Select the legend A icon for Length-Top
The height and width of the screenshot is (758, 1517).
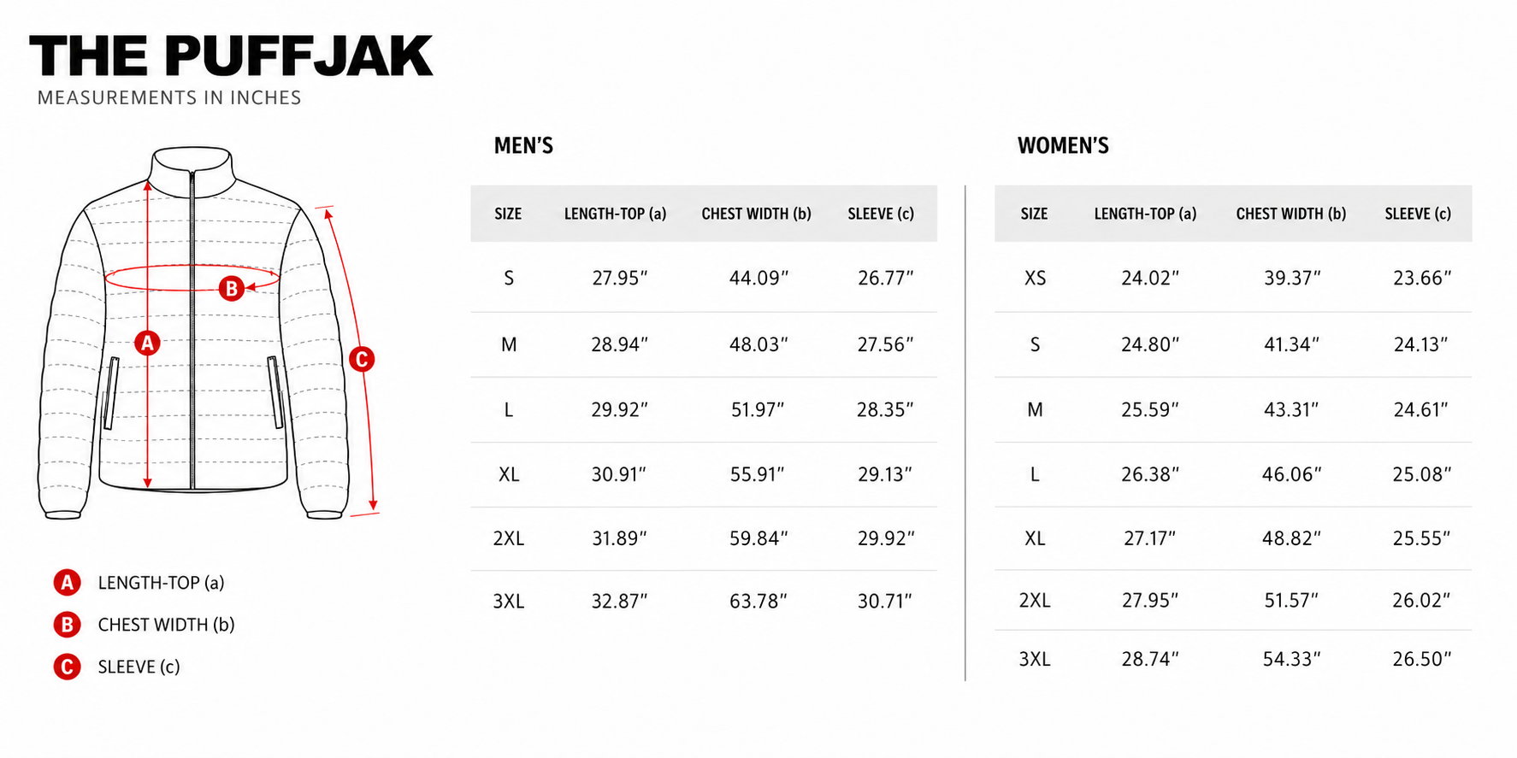(x=68, y=583)
